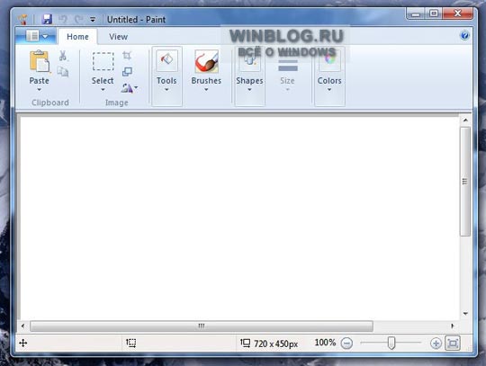Click the scroll right arrow
The image size is (486, 366).
(452, 326)
